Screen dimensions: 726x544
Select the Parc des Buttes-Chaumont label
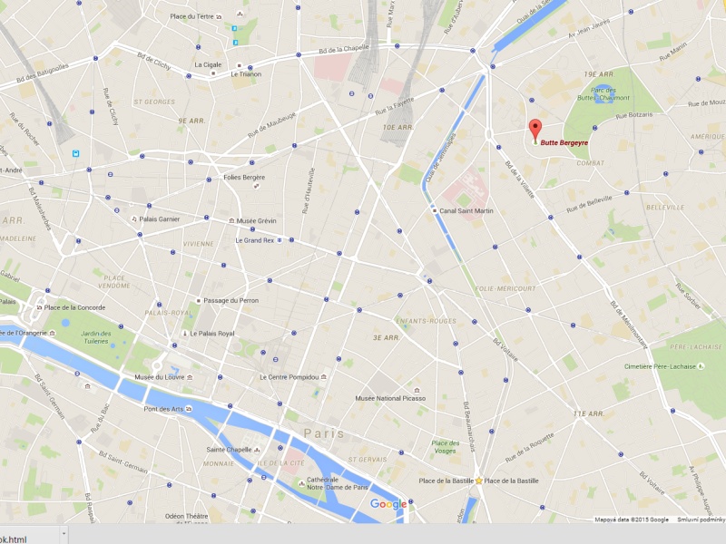point(603,94)
